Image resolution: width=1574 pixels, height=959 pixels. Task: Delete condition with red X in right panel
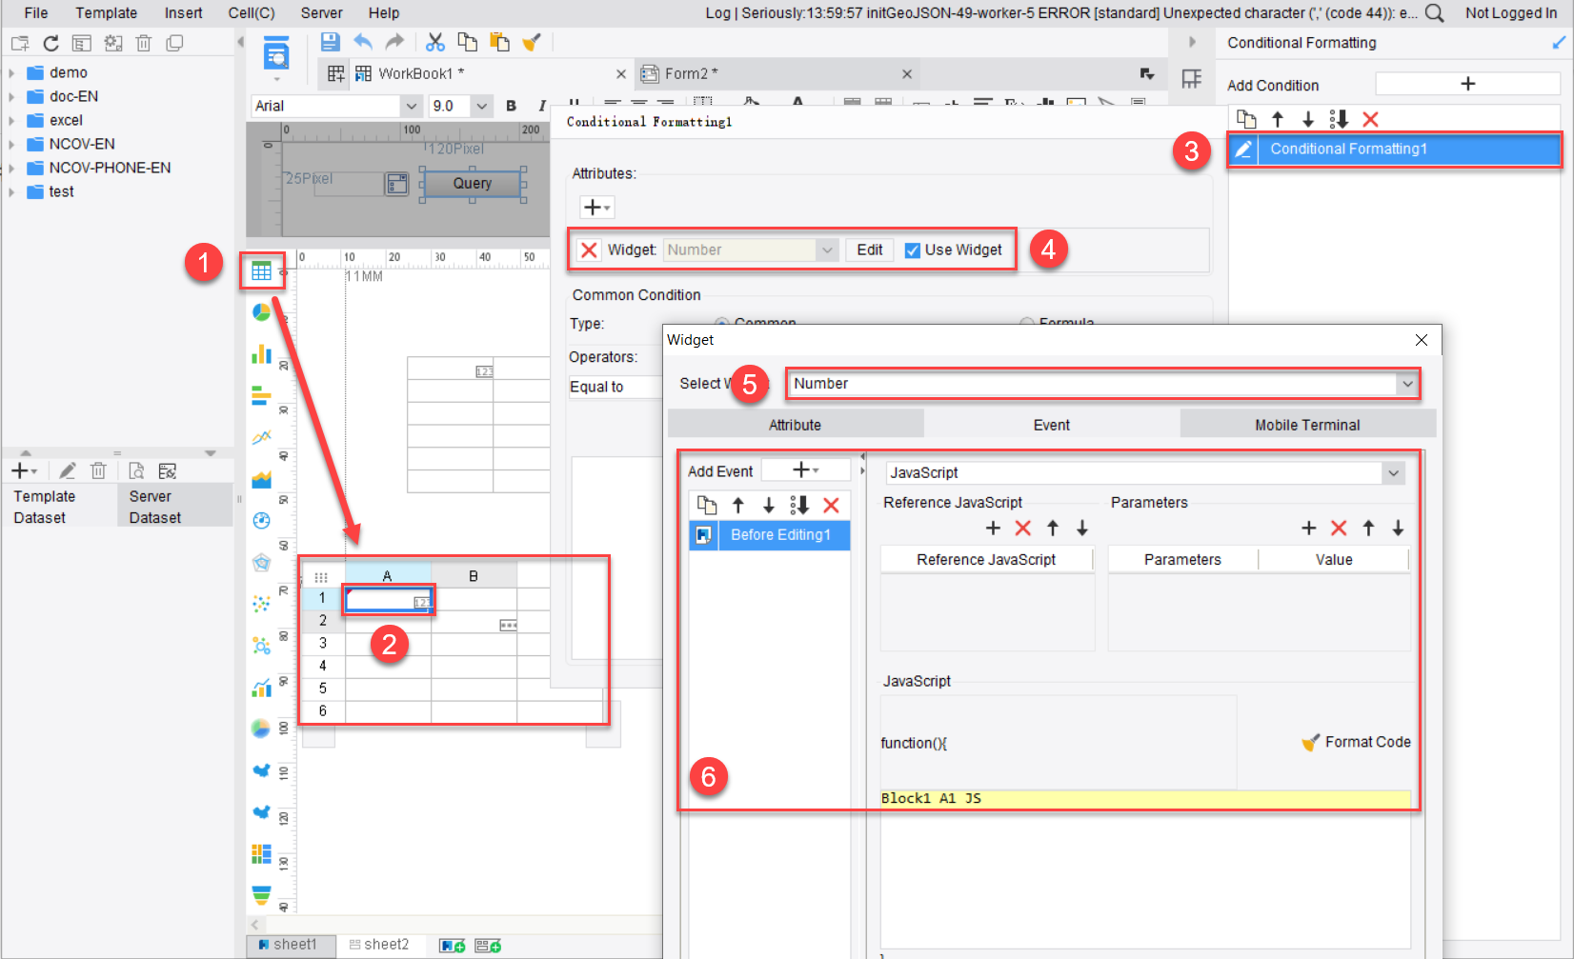pos(1370,119)
